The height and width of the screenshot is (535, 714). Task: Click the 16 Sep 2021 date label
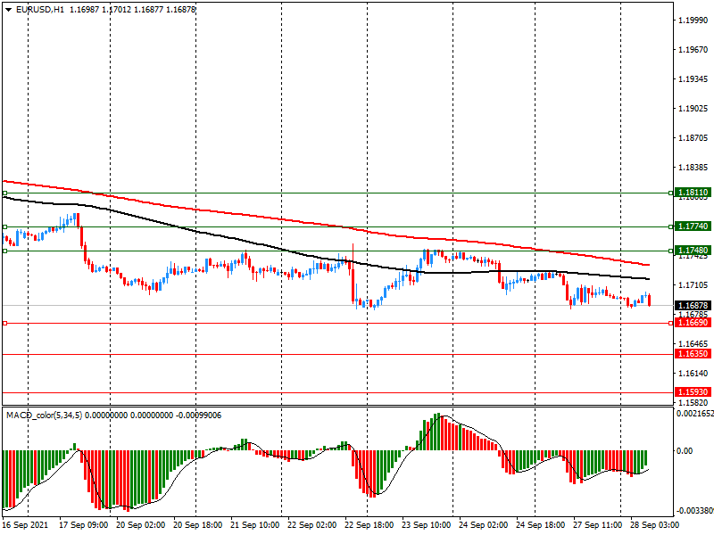(x=25, y=525)
